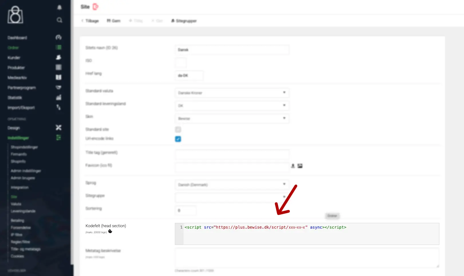Uncheck the Url-encode links checkbox
The image size is (464, 276).
pyautogui.click(x=178, y=139)
